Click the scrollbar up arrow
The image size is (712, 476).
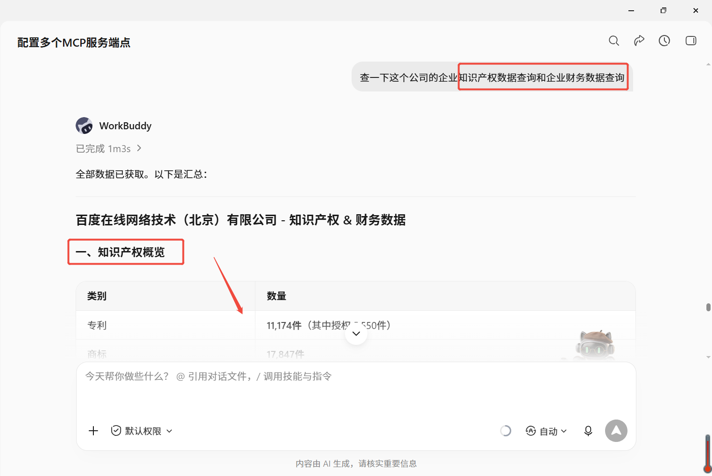coord(708,64)
